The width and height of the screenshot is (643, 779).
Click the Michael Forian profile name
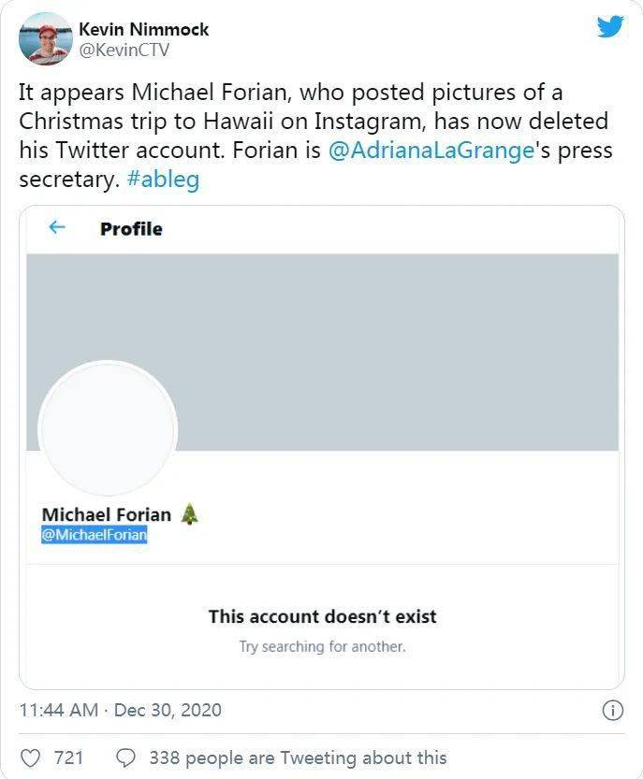[x=107, y=514]
